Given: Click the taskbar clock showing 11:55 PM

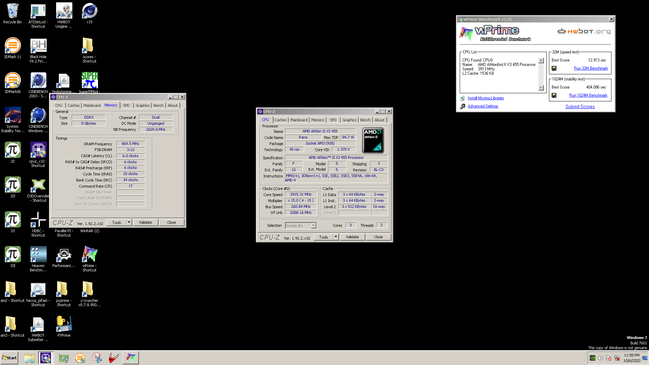Looking at the screenshot, I should coord(632,358).
